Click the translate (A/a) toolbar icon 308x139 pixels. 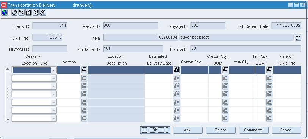tap(21, 13)
